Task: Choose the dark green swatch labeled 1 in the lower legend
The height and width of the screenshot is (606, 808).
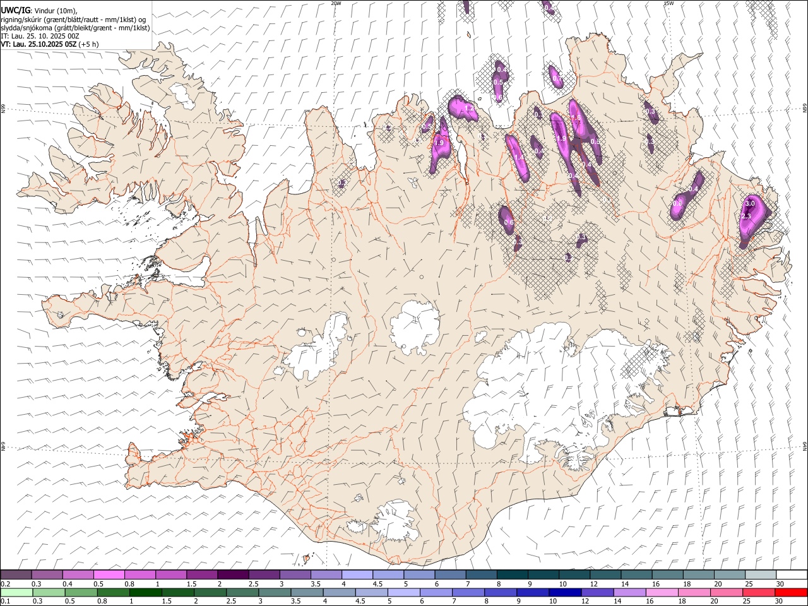Action: tap(145, 592)
